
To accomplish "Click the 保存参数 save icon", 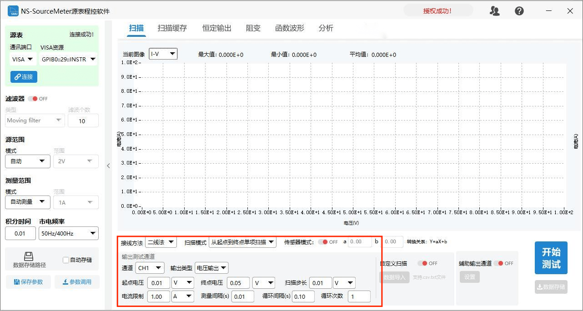I will (17, 282).
